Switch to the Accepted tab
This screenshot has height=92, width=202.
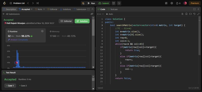[x=24, y=9]
